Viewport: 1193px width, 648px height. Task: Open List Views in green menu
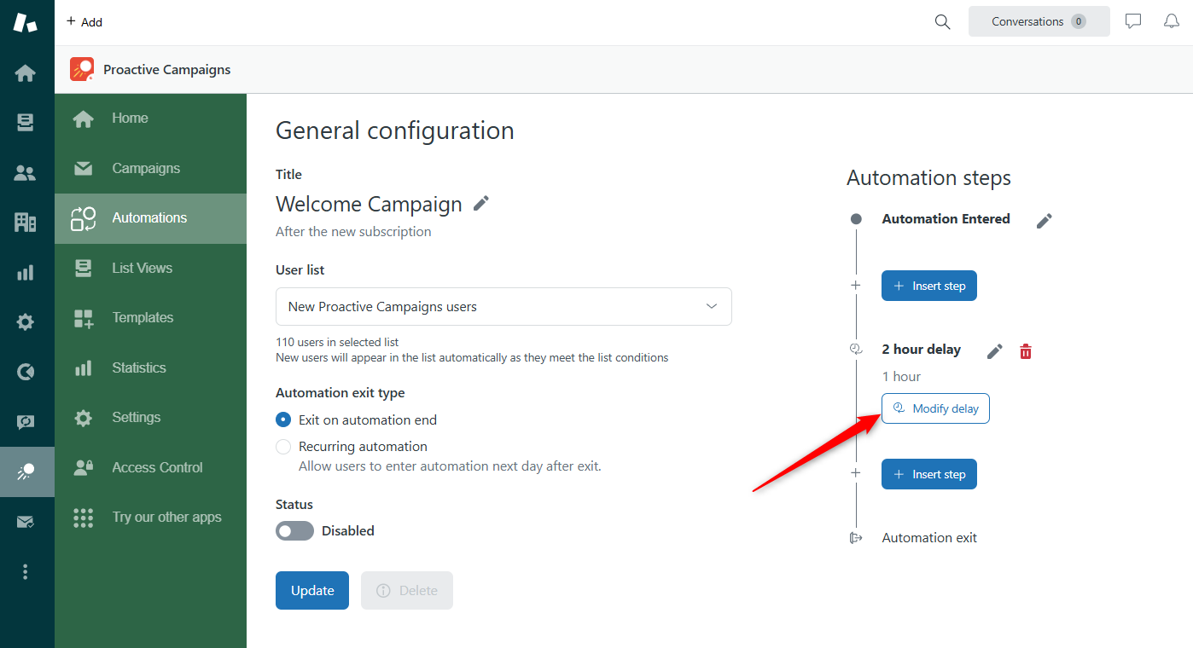(x=150, y=269)
